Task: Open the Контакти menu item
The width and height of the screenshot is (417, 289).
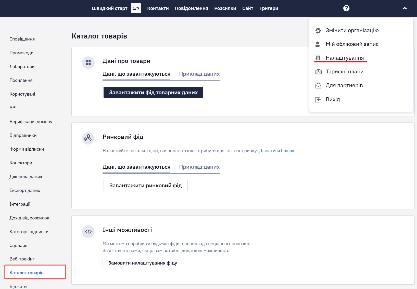Action: 158,8
